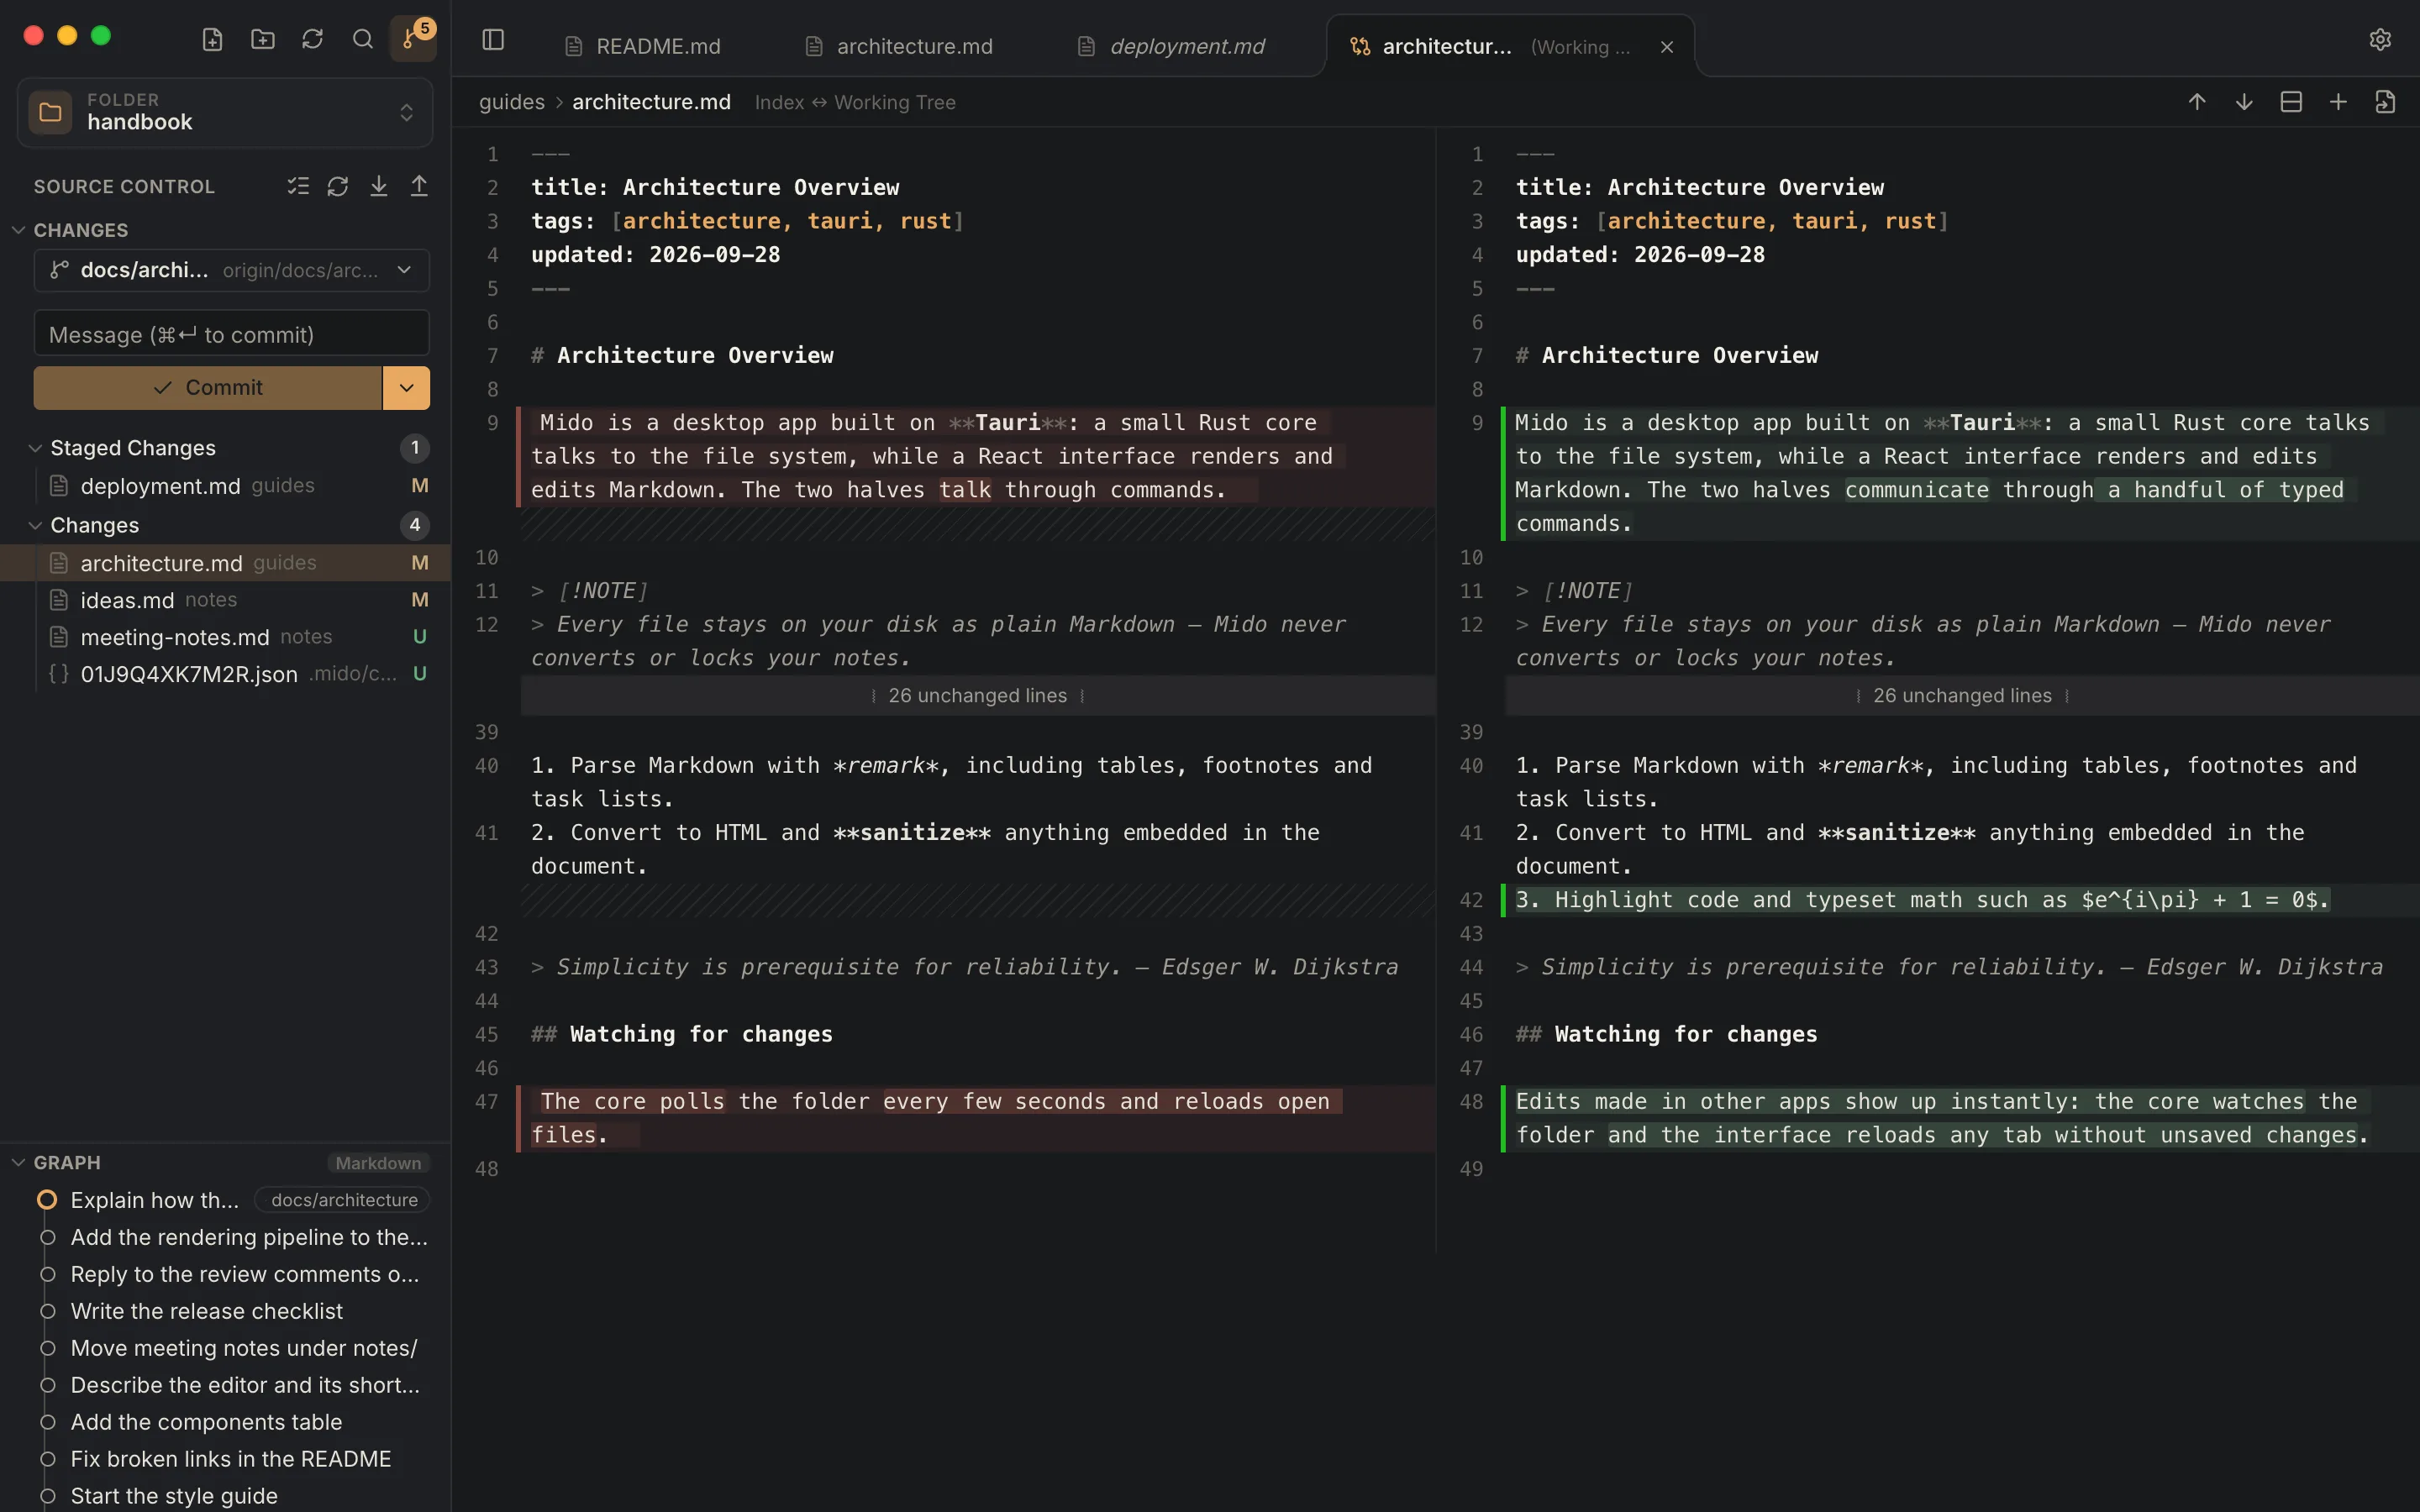This screenshot has height=1512, width=2420.
Task: Click the open file icon in diff toolbar
Action: coord(2385,102)
